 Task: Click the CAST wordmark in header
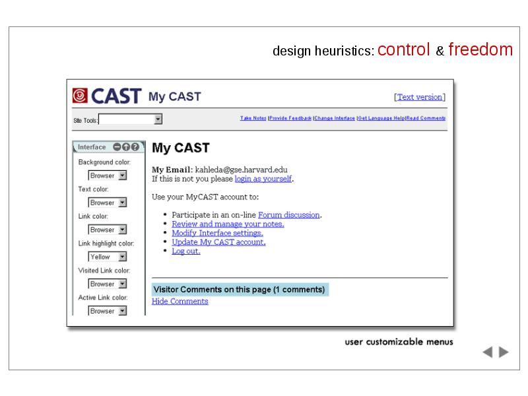(x=116, y=96)
